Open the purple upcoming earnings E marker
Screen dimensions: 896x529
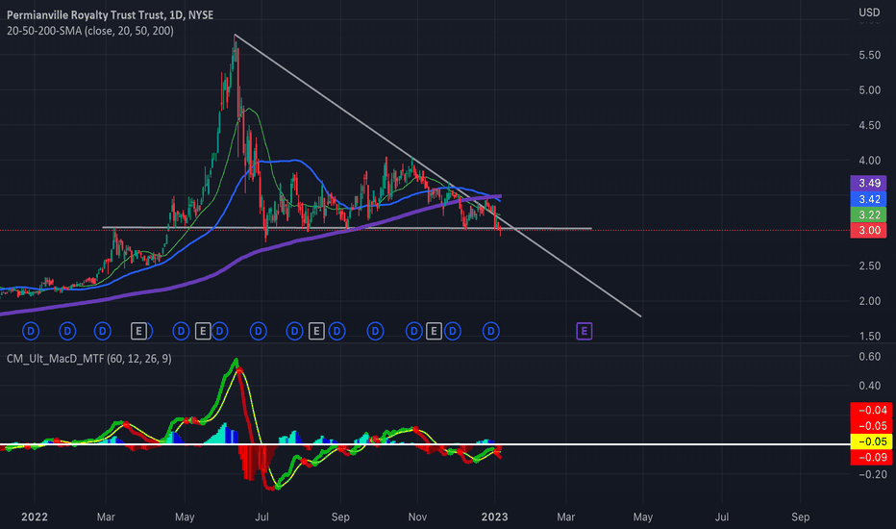(584, 331)
